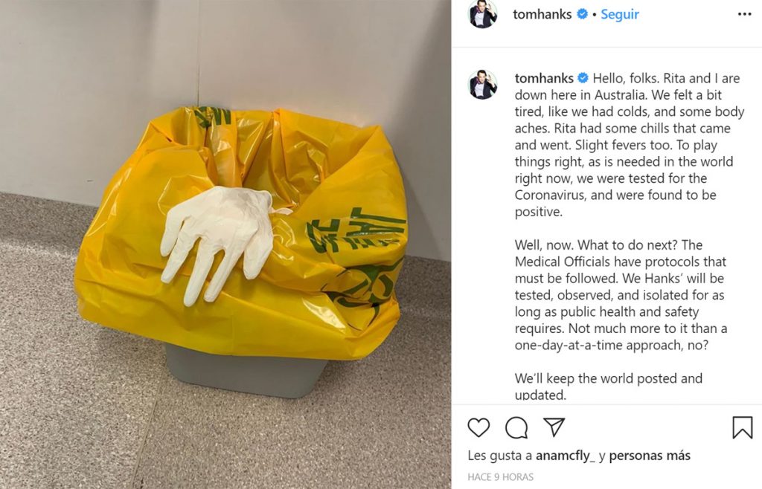Open anamcfly_ profile from likes

coord(566,456)
